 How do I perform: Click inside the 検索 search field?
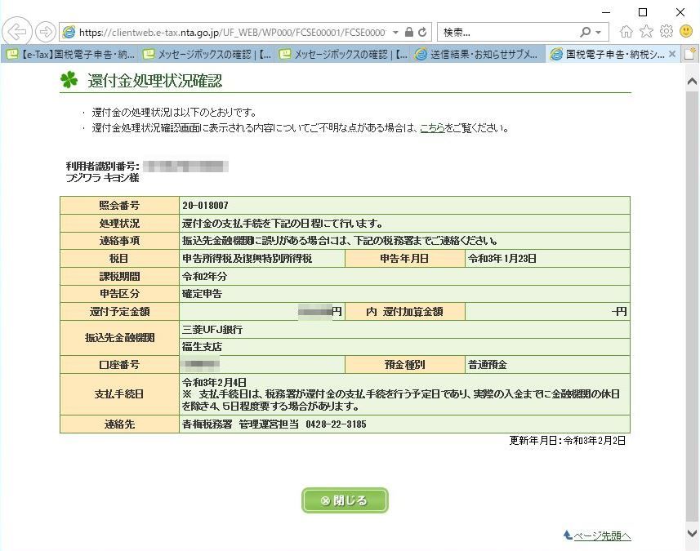coord(508,32)
